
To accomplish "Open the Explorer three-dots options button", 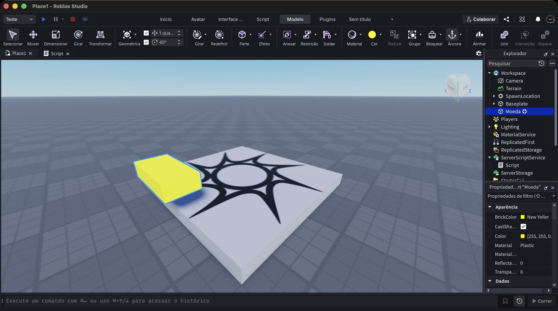I will [x=552, y=63].
